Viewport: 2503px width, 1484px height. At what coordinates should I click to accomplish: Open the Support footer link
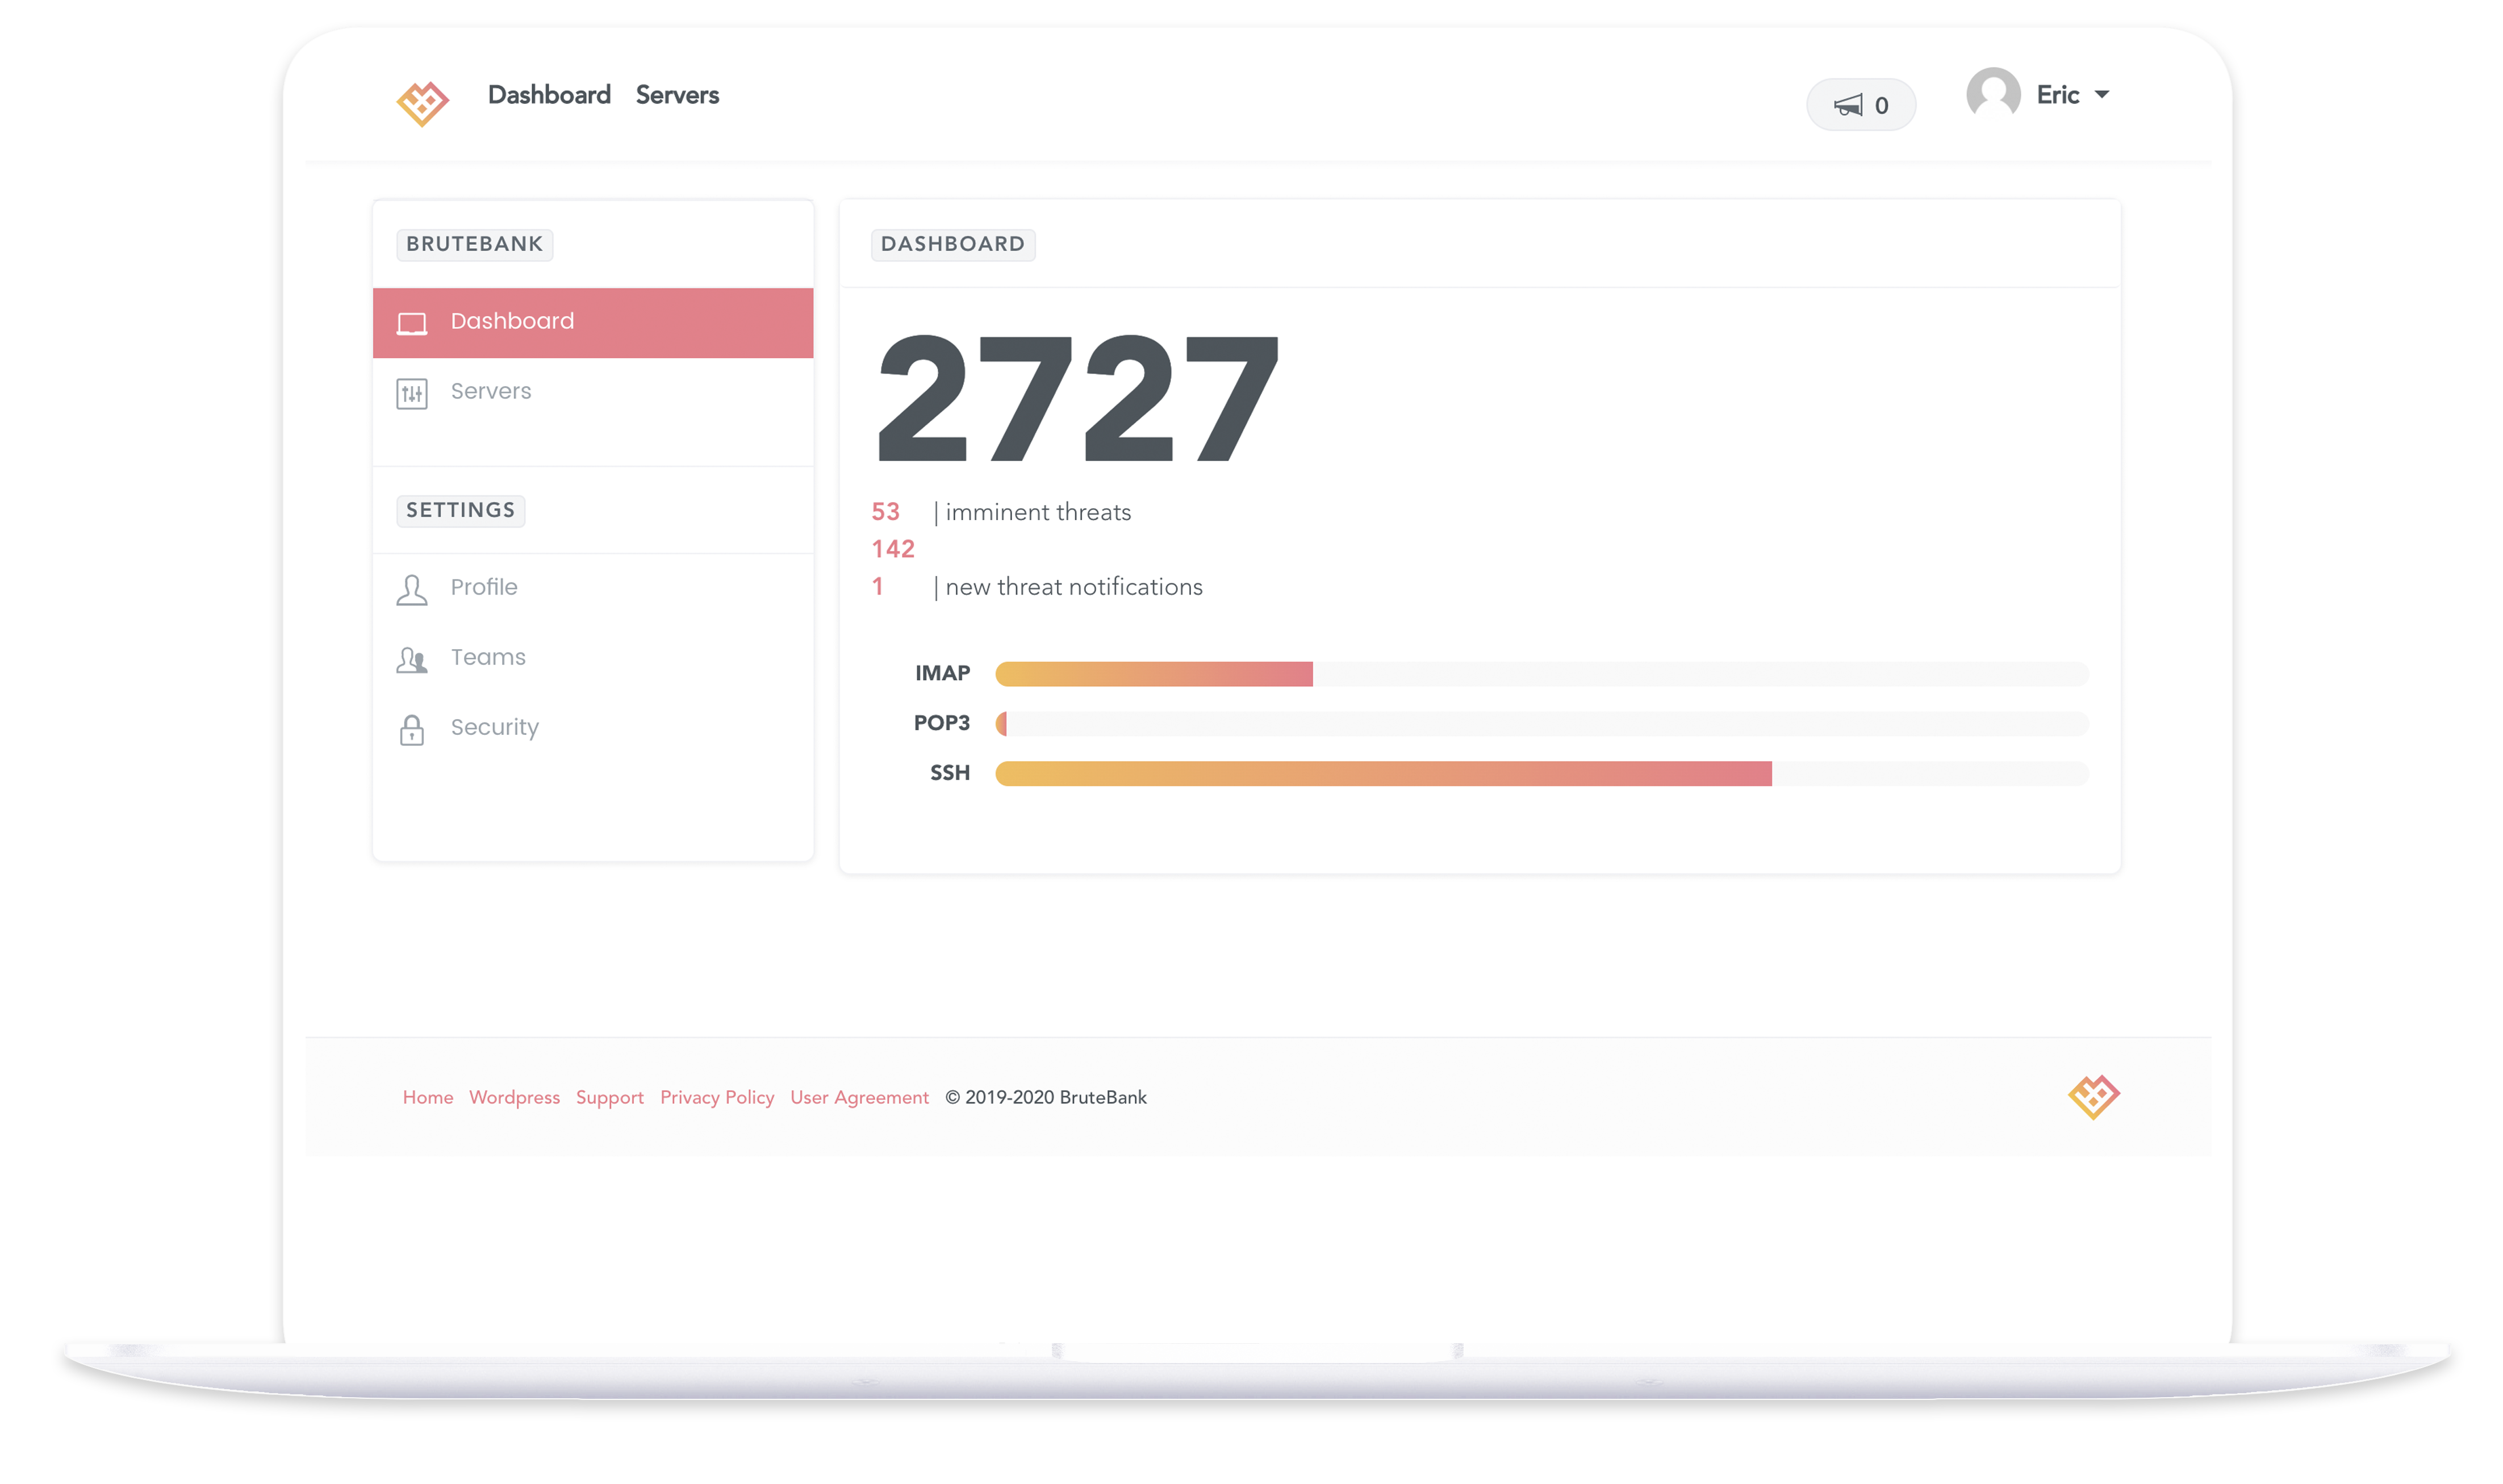click(x=609, y=1098)
